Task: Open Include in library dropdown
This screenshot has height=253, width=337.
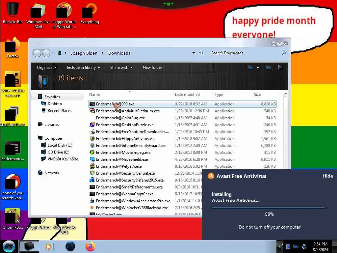Action: coord(83,68)
